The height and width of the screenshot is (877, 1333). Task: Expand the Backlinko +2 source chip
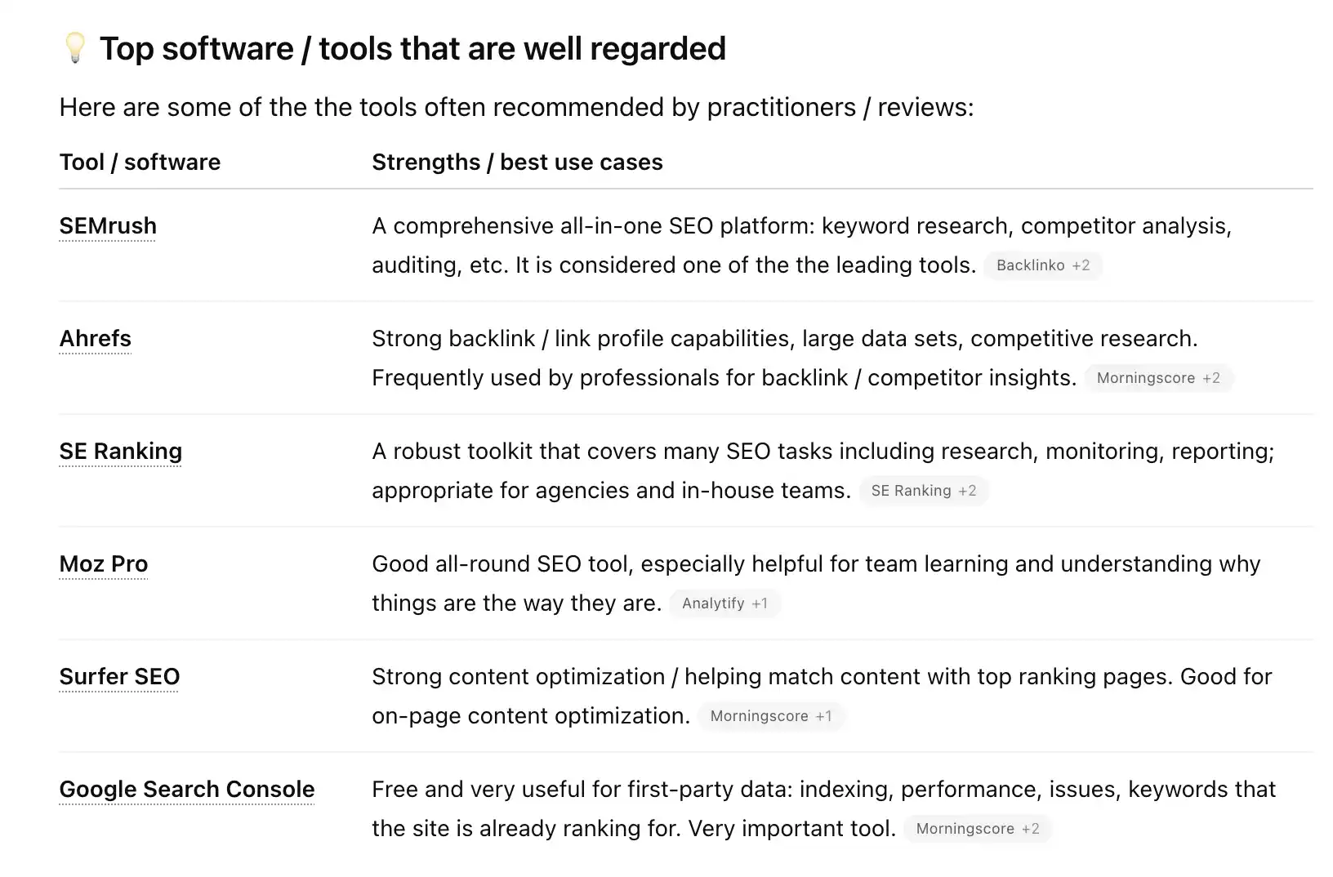pos(1042,265)
